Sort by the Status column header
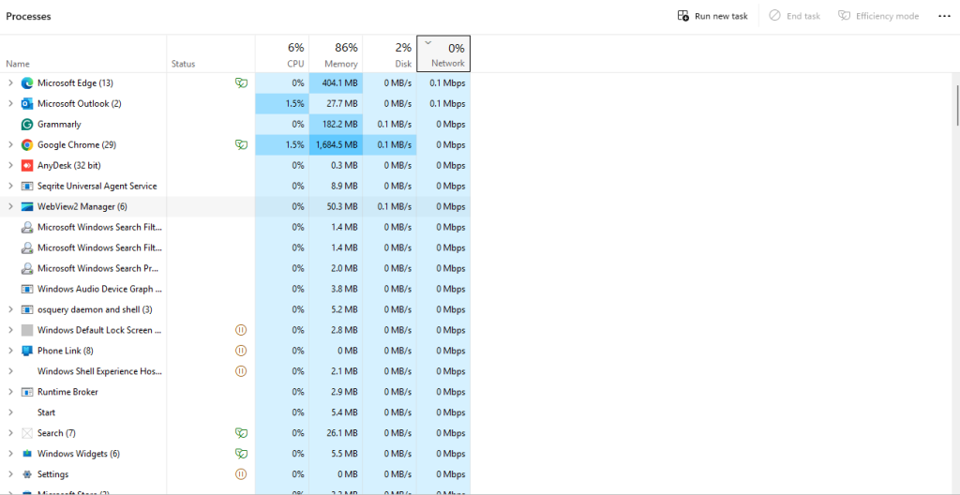Viewport: 960px width, 495px height. [x=211, y=54]
